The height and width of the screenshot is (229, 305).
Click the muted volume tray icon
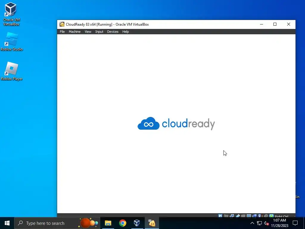(x=266, y=223)
